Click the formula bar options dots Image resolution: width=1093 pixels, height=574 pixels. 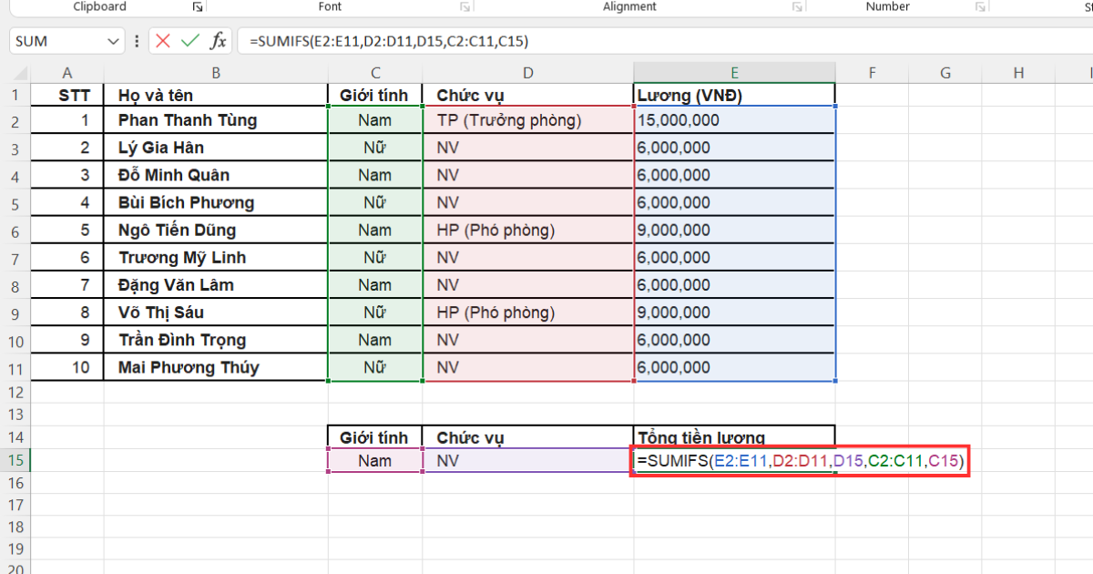coord(137,41)
